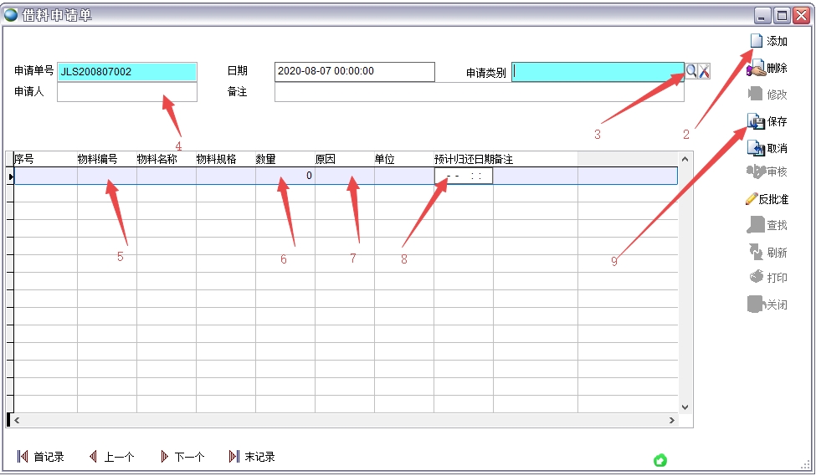Click the 申请人 input field
Screen dimensions: 816x476
(x=127, y=92)
